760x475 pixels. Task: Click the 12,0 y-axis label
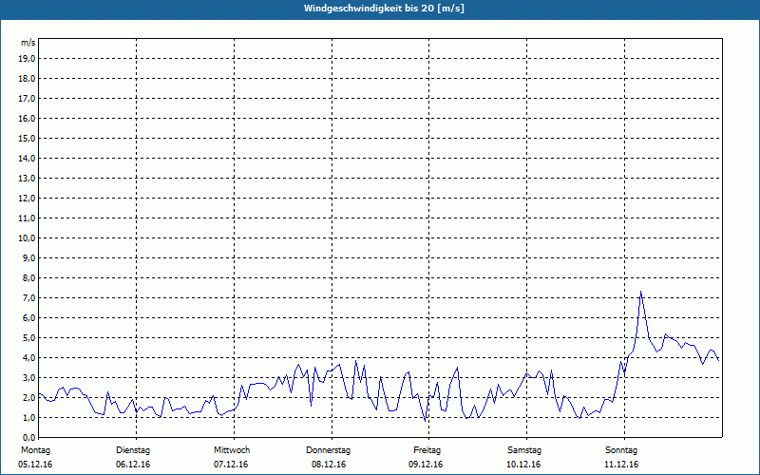click(27, 199)
